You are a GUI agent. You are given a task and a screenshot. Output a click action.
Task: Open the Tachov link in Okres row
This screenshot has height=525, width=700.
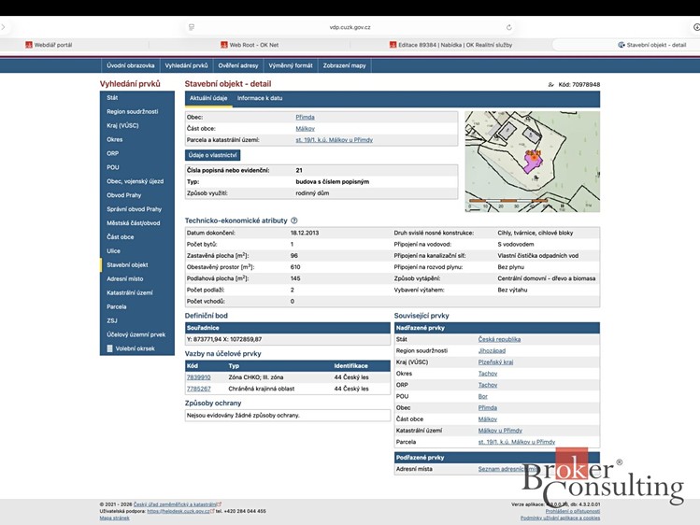tap(488, 374)
